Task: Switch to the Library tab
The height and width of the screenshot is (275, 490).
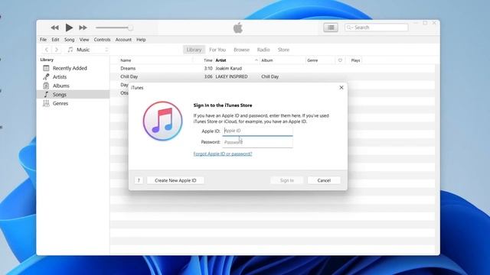Action: pyautogui.click(x=194, y=50)
